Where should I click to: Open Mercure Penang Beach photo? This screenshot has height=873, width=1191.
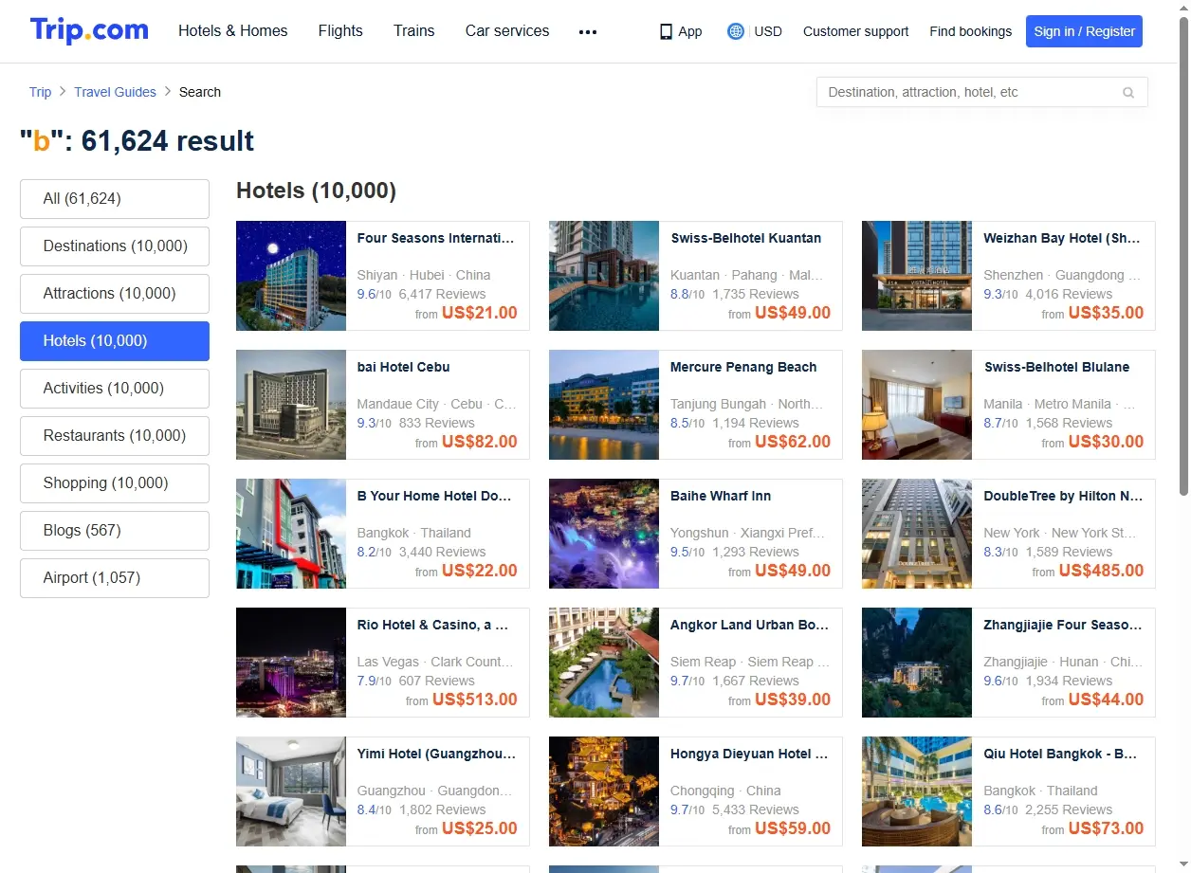coord(604,405)
